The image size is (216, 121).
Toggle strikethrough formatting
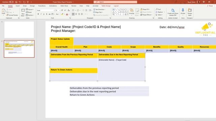[50, 14]
